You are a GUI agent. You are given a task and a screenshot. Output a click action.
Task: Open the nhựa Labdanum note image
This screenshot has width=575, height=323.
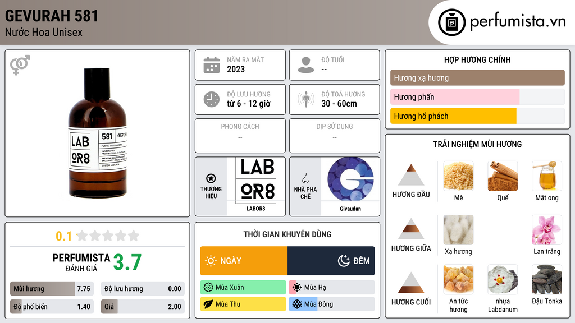[x=503, y=280]
